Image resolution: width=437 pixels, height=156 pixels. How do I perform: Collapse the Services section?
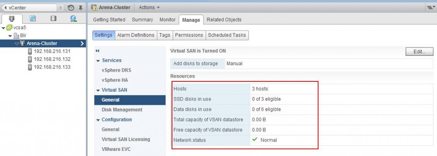(x=98, y=61)
